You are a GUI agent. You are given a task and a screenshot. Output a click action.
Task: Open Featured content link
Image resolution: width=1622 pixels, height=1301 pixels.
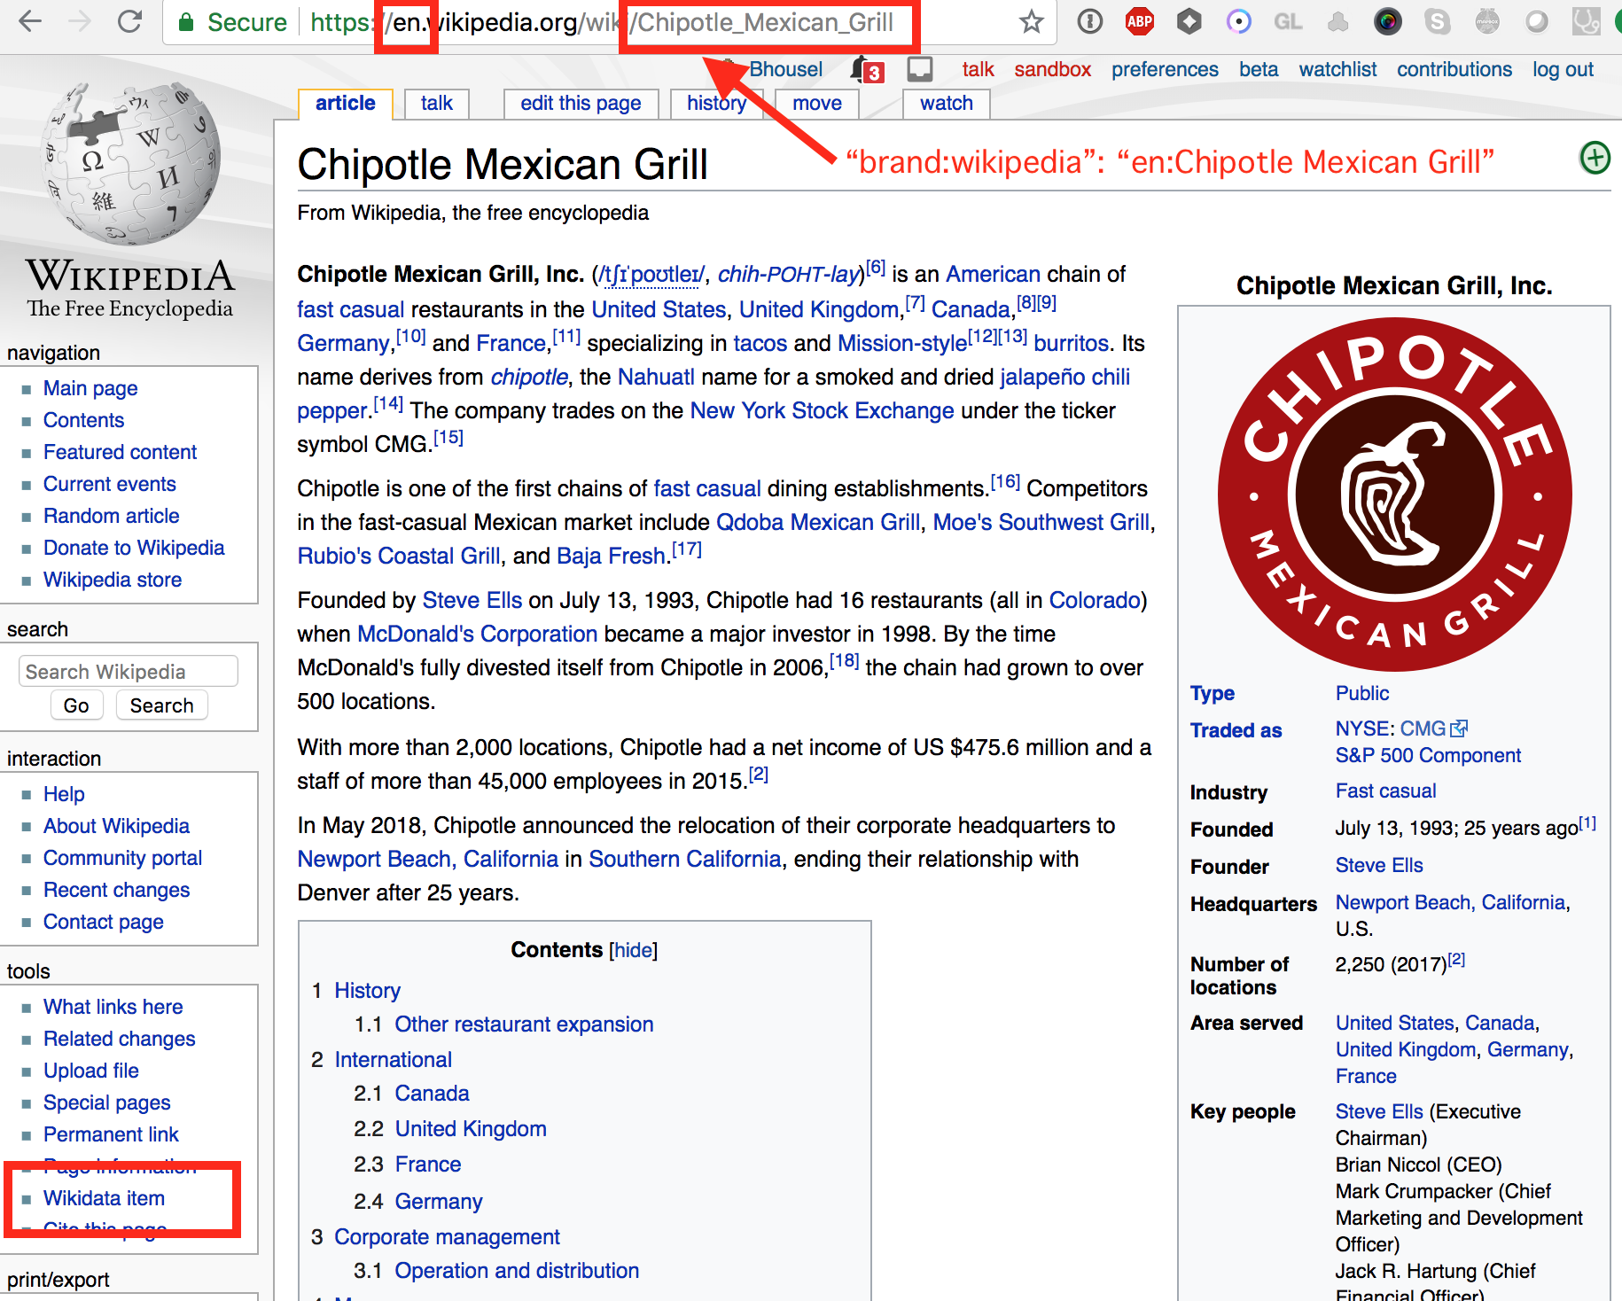(x=120, y=452)
